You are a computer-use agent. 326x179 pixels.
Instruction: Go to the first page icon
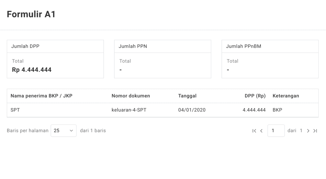tap(254, 131)
